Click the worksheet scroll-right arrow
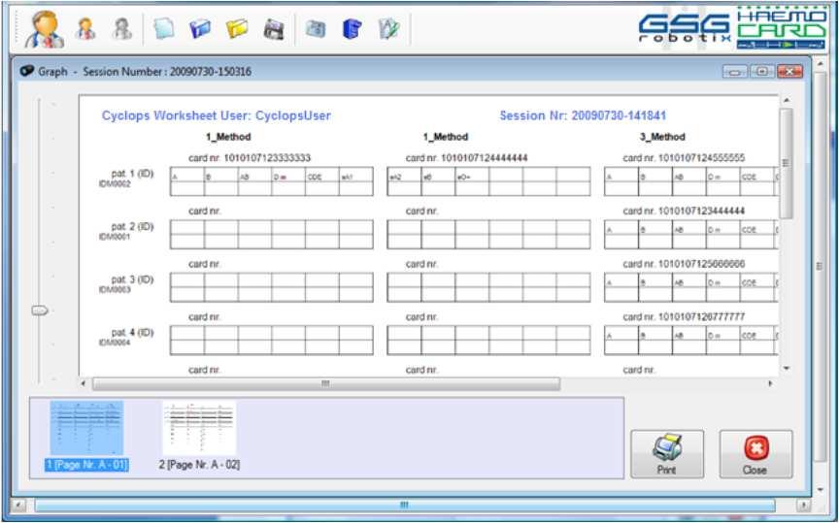The height and width of the screenshot is (523, 839). pos(770,384)
